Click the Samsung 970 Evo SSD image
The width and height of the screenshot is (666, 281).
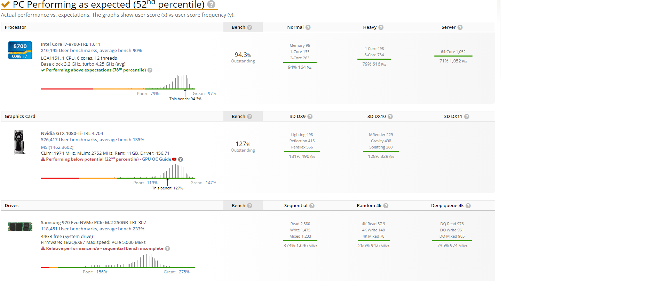click(20, 227)
